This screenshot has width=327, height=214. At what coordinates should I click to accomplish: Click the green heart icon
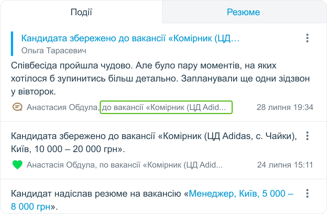[x=17, y=165]
